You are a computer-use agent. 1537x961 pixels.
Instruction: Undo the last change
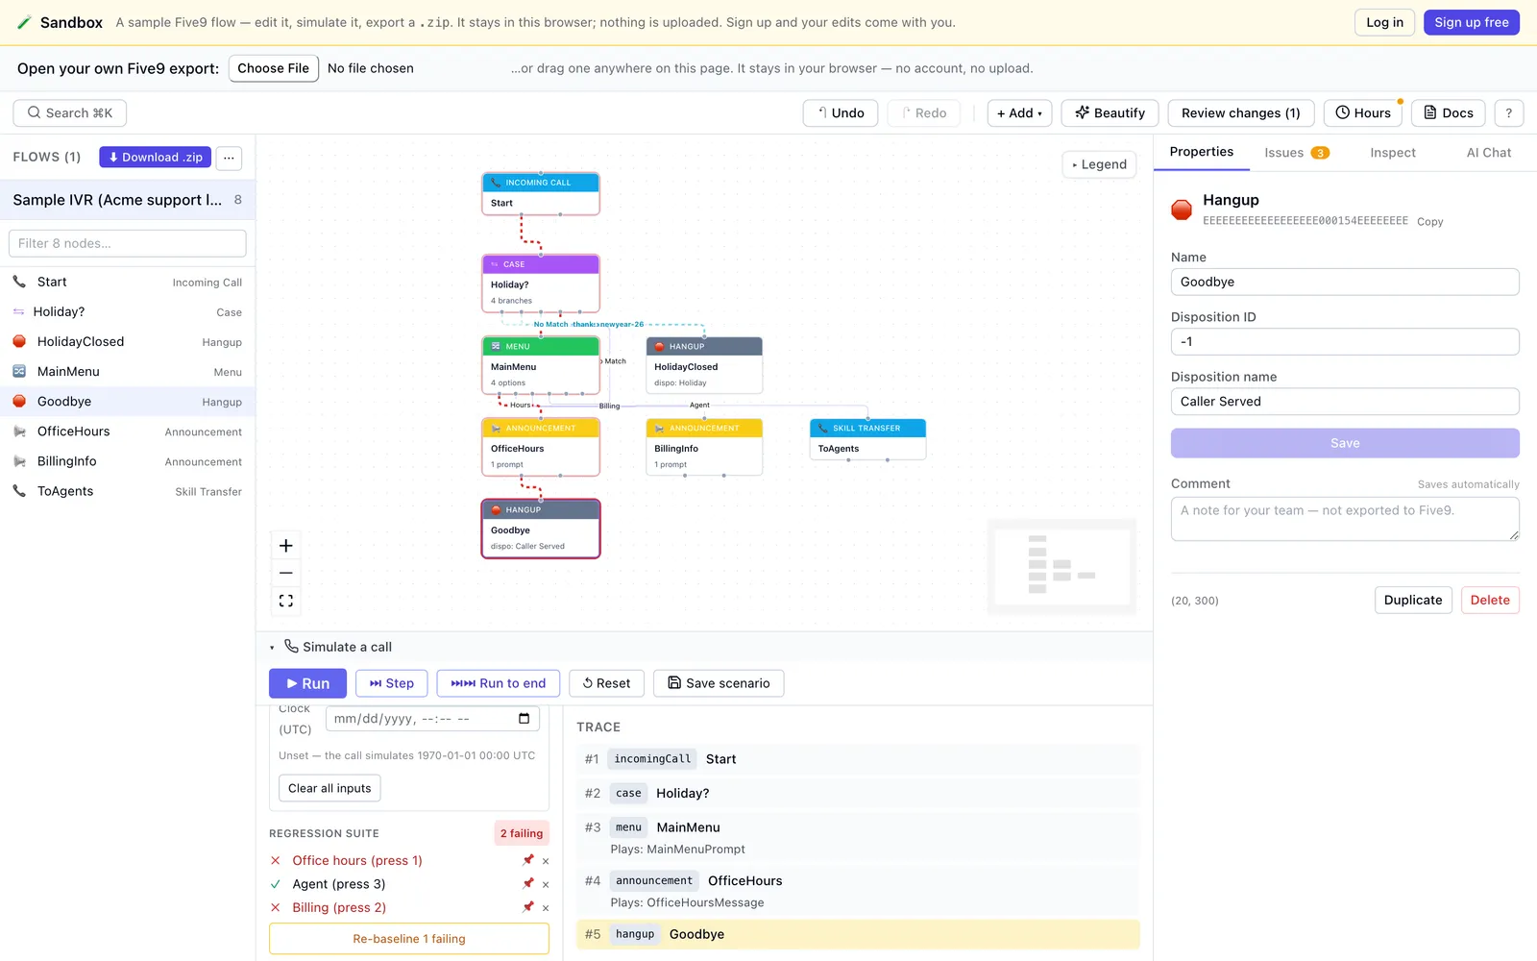(841, 112)
